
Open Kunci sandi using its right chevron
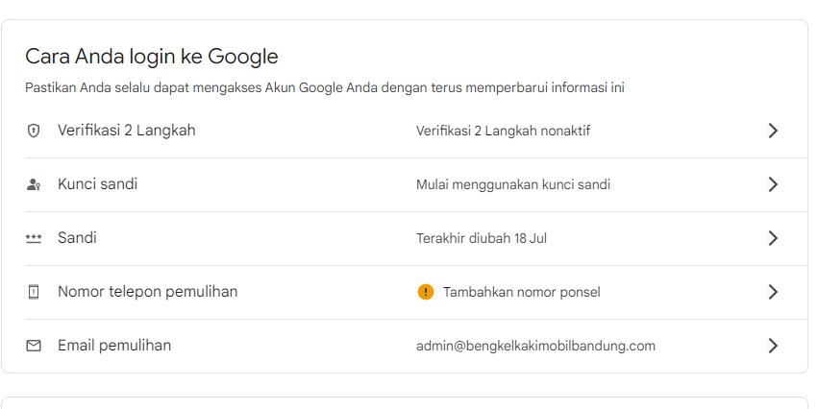(773, 184)
